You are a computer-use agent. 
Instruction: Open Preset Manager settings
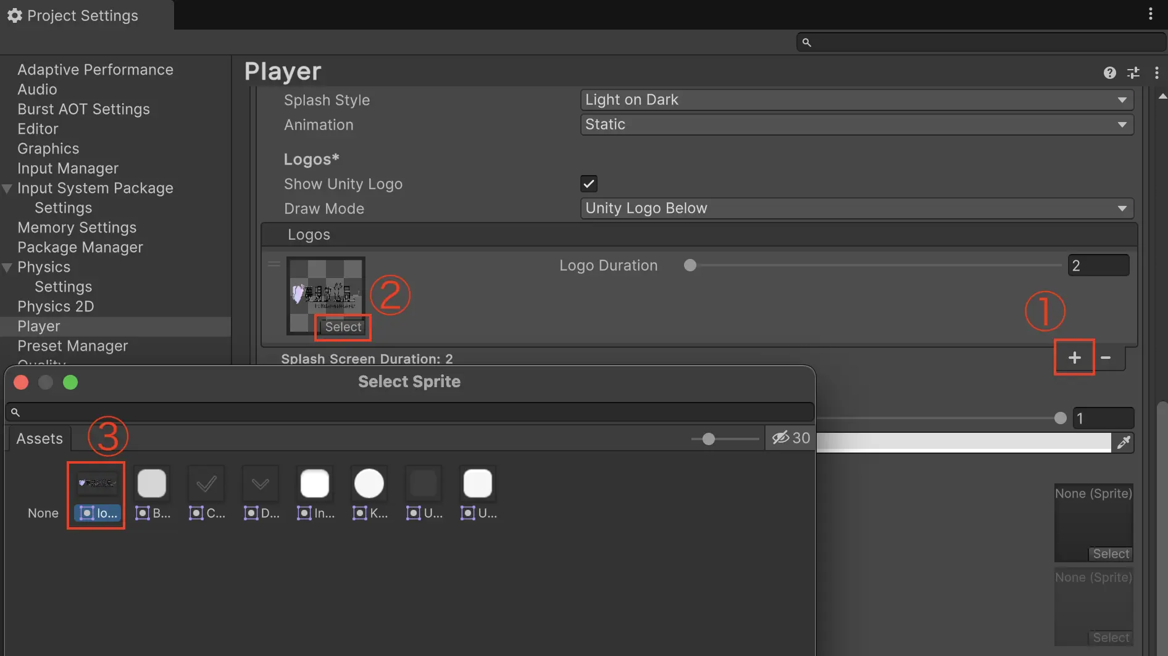73,346
